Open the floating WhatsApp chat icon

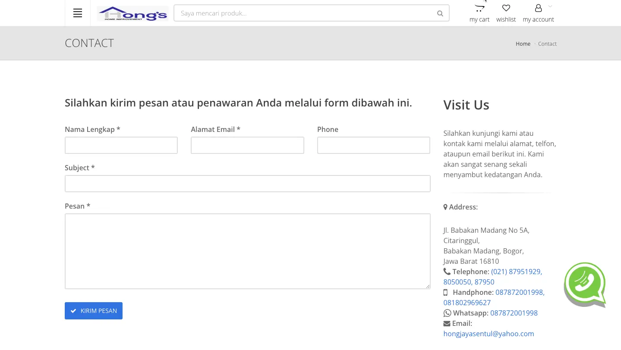[x=585, y=284]
